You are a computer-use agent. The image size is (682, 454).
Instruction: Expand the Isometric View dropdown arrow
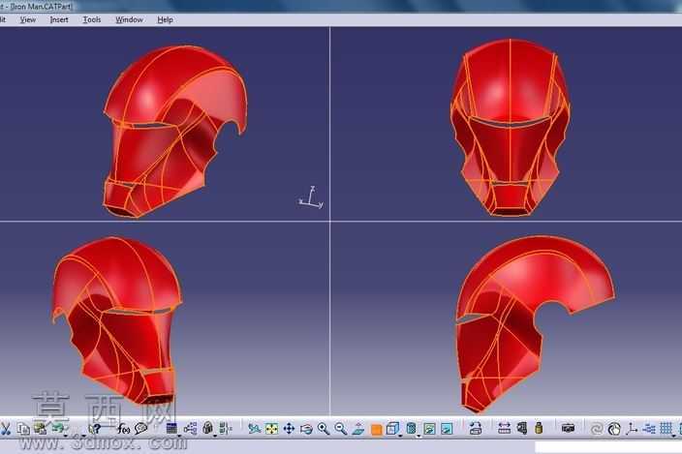pos(400,436)
